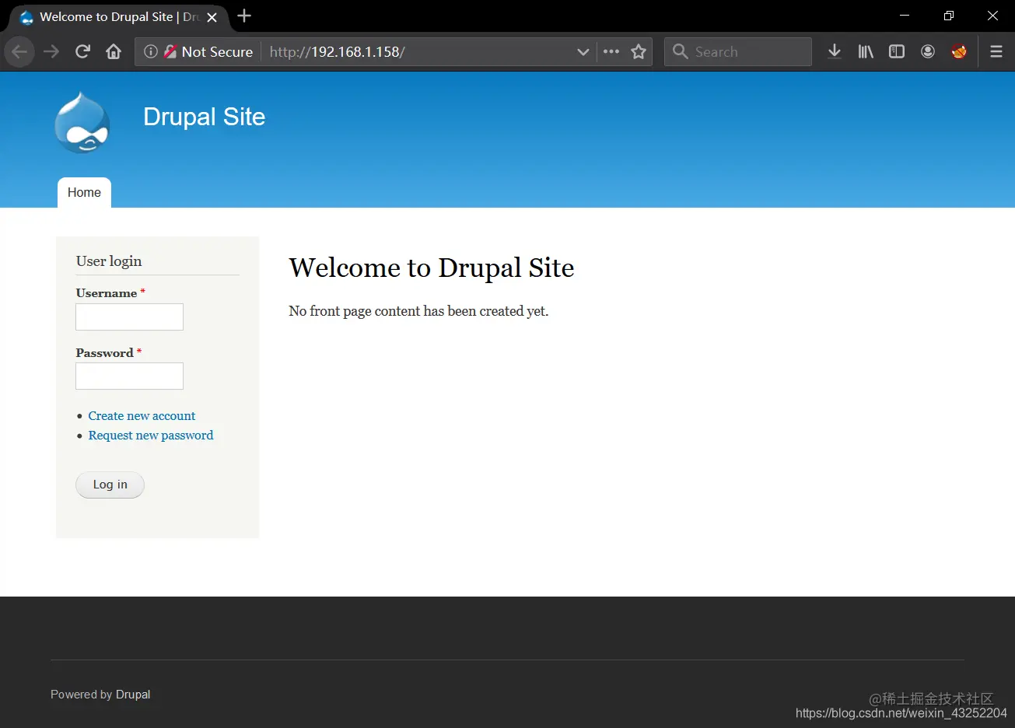
Task: Open the Library icon in toolbar
Action: [866, 51]
